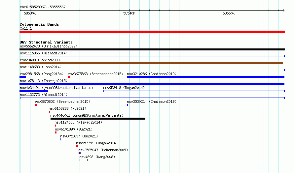Click the nsv1132773 (Alsmadi2014) label
The height and width of the screenshot is (173, 294).
click(44, 95)
